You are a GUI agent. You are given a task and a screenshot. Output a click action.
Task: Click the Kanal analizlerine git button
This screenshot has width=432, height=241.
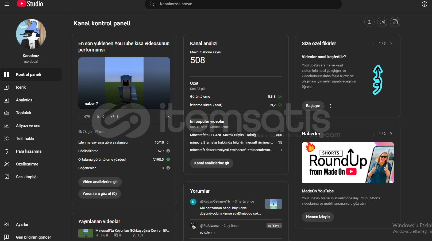click(211, 163)
